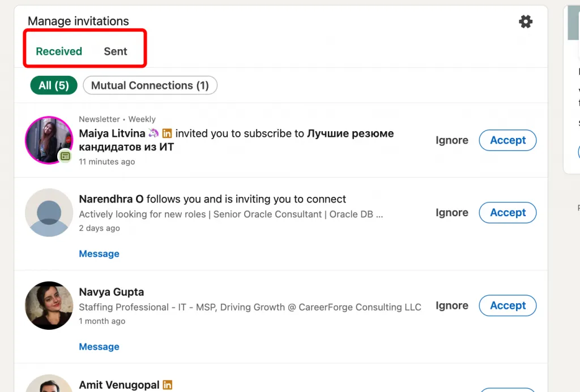
Task: Open Navya Gupta's profile photo
Action: pos(49,305)
